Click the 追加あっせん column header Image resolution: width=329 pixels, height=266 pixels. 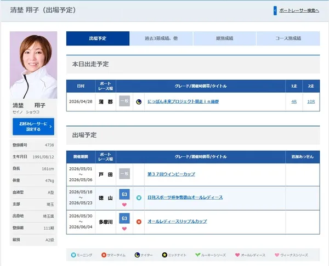pyautogui.click(x=302, y=157)
